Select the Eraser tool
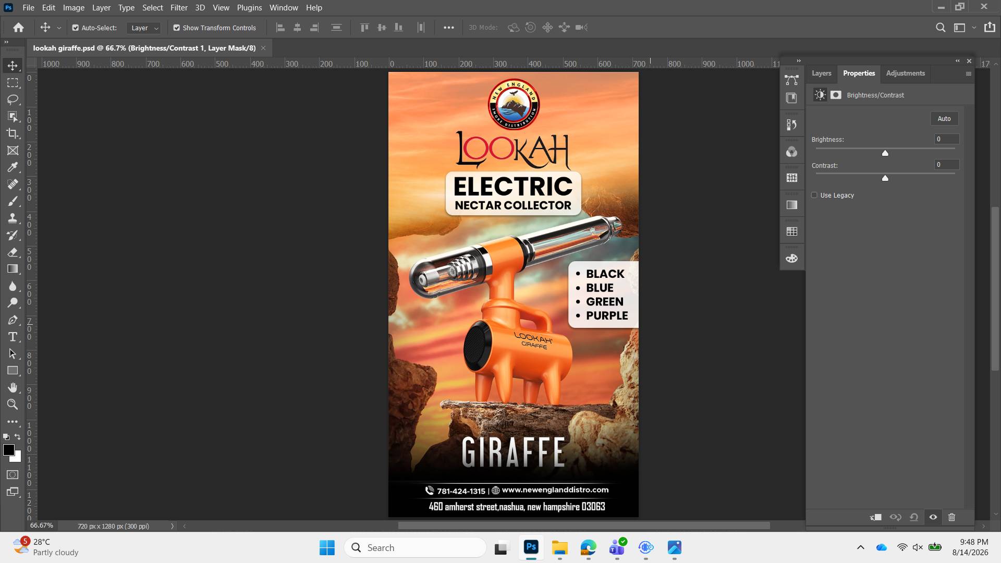1001x563 pixels. [13, 252]
